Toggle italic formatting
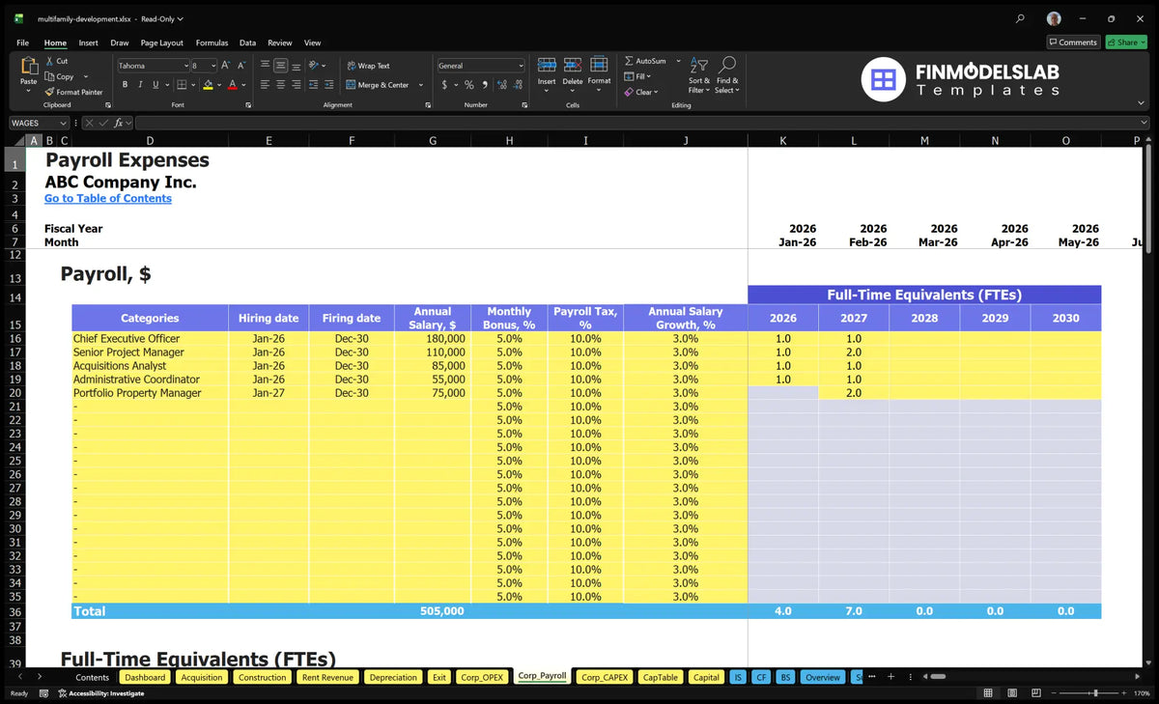Viewport: 1159px width, 704px height. pos(140,85)
